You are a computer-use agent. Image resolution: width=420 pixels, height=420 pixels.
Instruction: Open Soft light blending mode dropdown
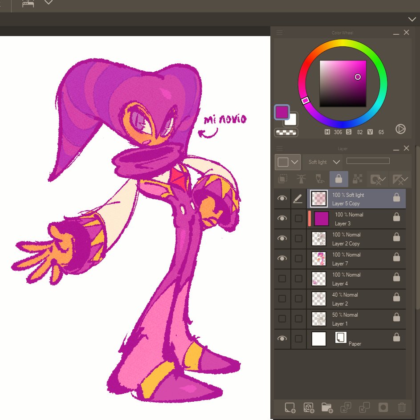(323, 162)
